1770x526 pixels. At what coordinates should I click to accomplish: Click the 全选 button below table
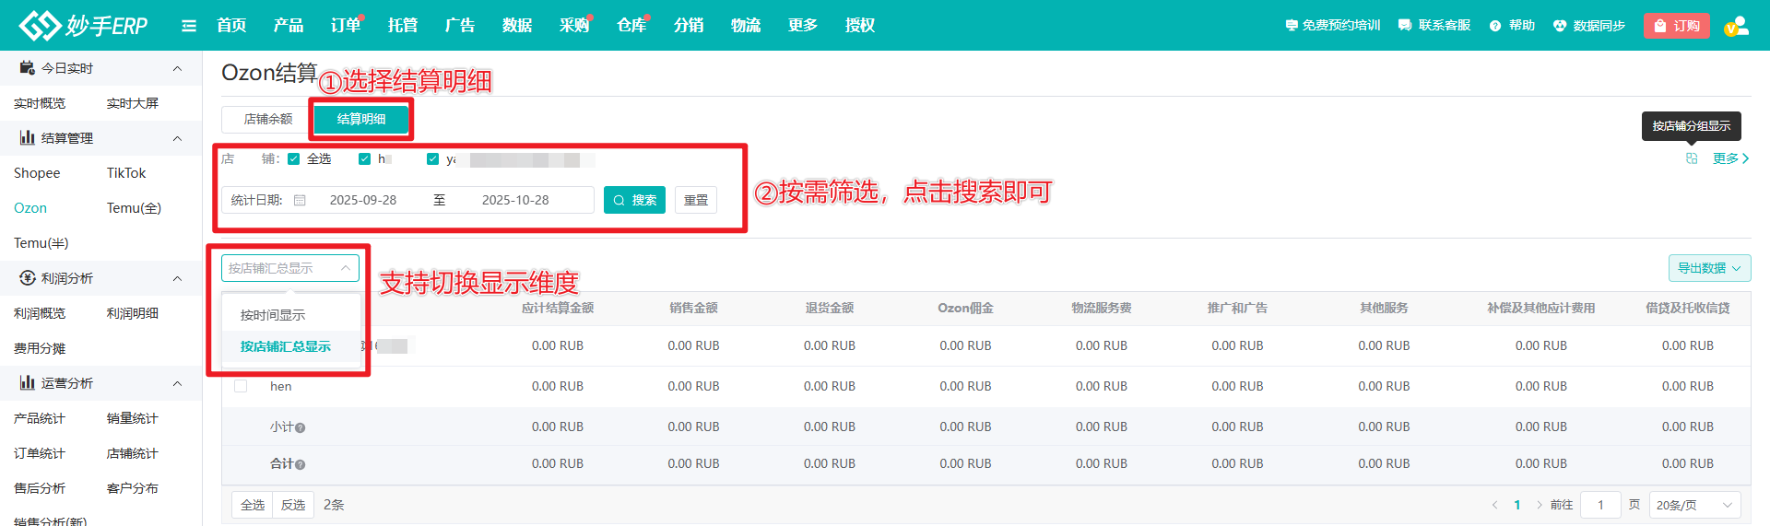click(x=253, y=505)
